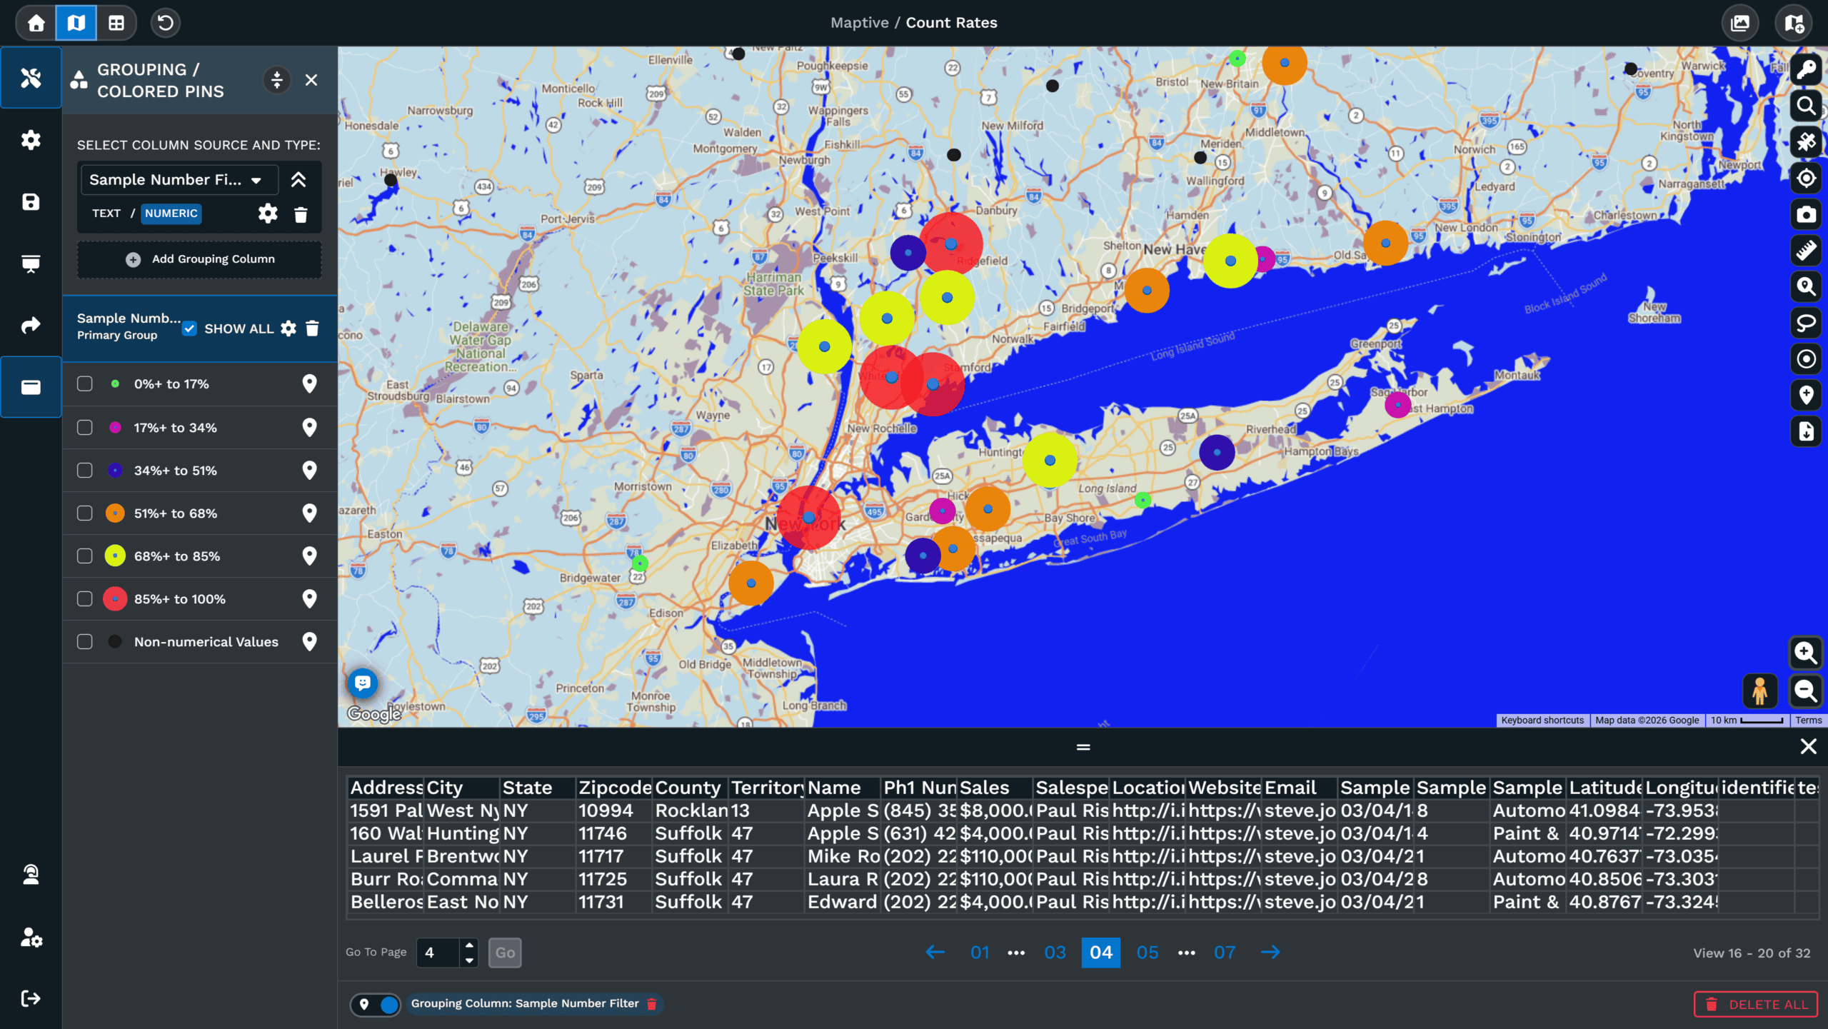Click the share arrow icon in sidebar

tap(31, 326)
